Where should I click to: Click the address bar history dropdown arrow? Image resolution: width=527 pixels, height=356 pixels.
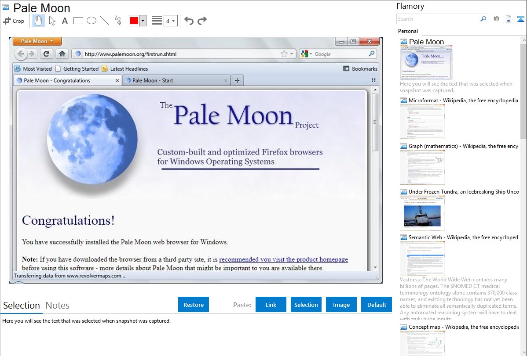[292, 54]
